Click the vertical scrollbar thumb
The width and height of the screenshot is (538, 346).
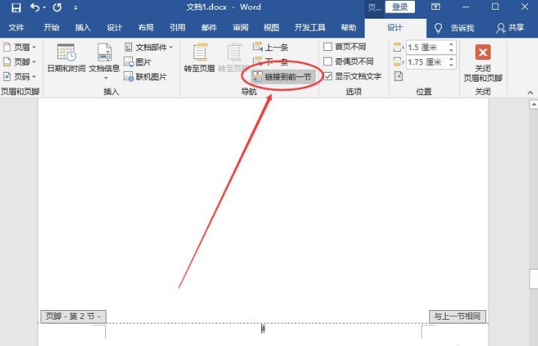[x=533, y=279]
